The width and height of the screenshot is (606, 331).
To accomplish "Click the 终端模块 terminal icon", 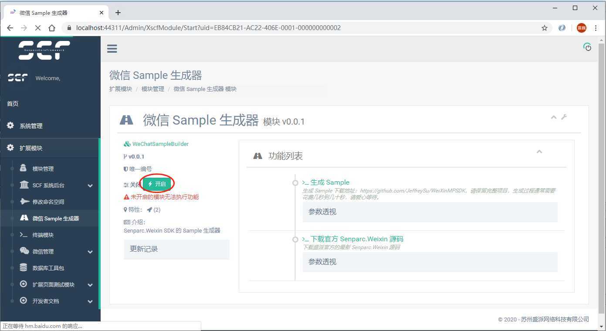I will (24, 235).
